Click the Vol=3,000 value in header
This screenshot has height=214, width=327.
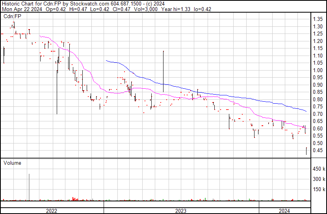pos(146,9)
